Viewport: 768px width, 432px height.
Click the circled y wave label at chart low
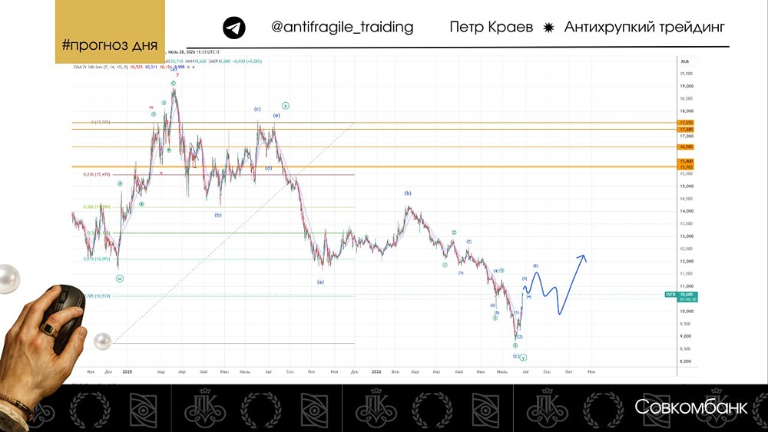[523, 358]
